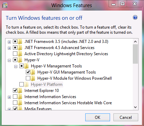The width and height of the screenshot is (144, 126).
Task: Click folder icon beside Hyper-V Module for Windows PowerShell
Action: (33, 78)
